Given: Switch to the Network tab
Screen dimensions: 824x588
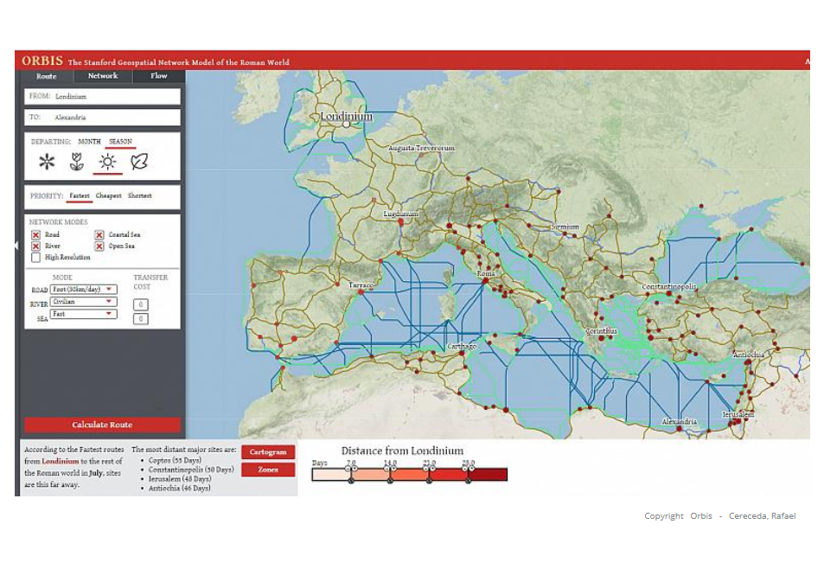Looking at the screenshot, I should pos(103,76).
